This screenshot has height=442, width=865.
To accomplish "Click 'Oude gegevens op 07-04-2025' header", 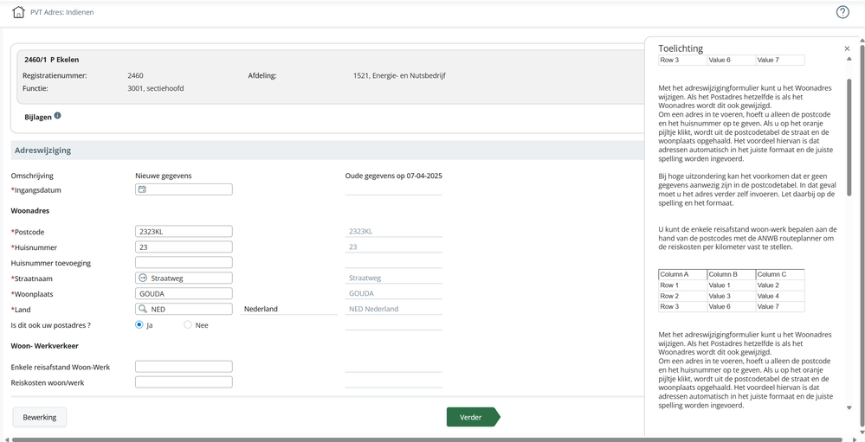I will 394,176.
